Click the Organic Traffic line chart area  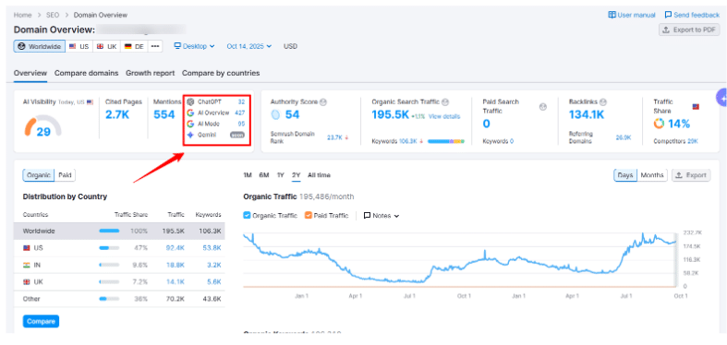tap(459, 259)
